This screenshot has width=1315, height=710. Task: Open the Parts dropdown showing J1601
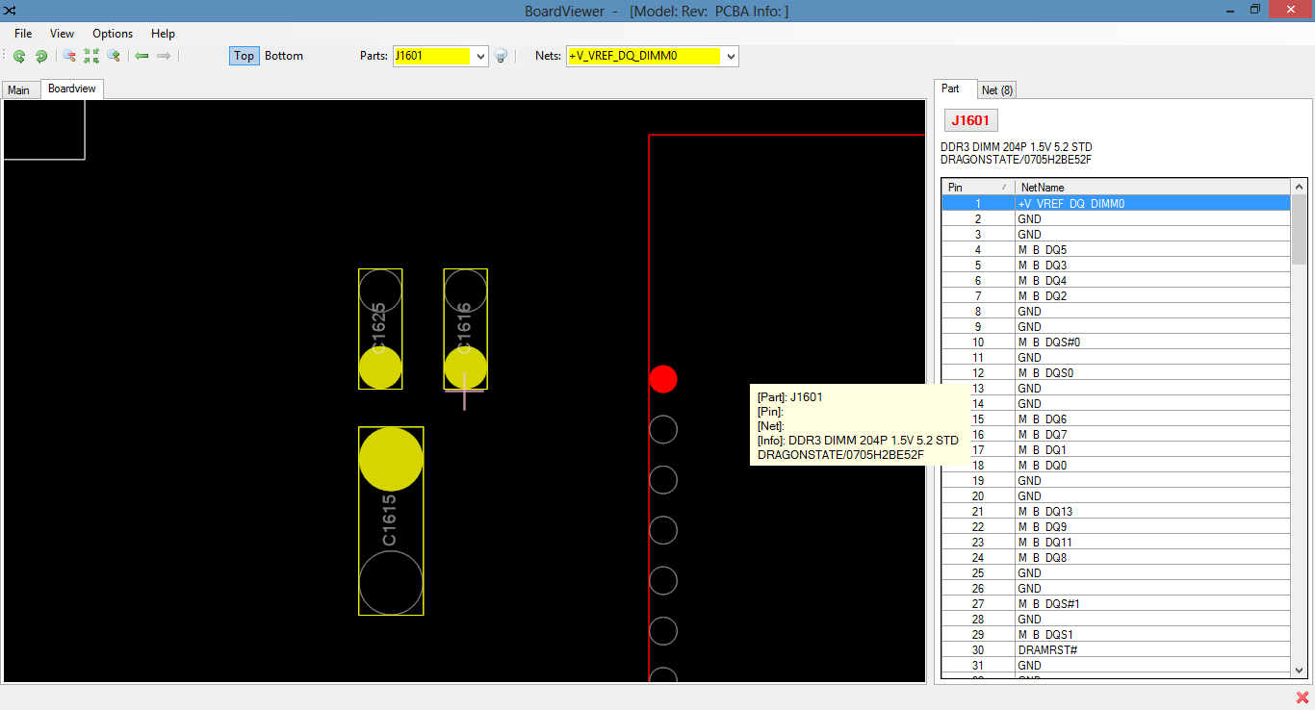(x=481, y=56)
